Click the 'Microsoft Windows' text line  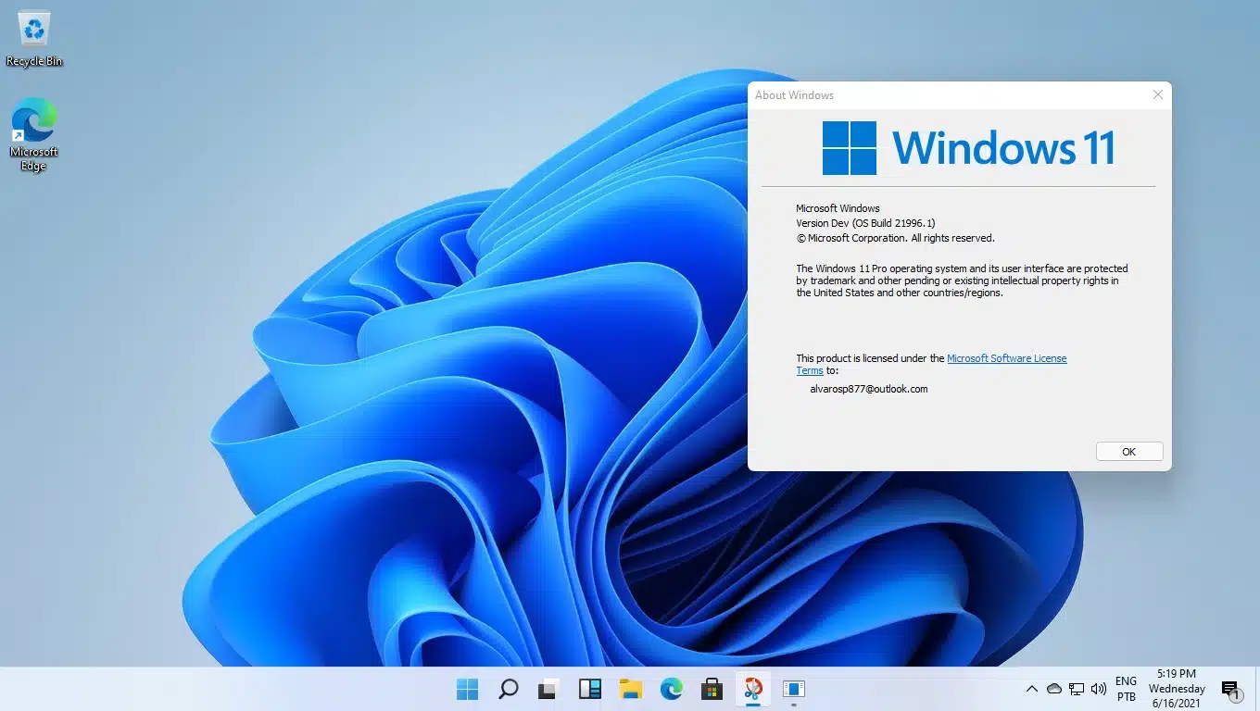click(x=838, y=208)
